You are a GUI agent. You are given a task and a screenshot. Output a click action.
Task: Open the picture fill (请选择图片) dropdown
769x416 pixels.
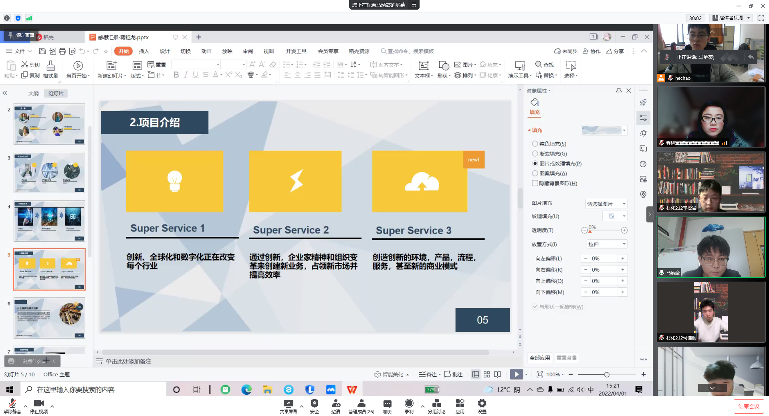(606, 204)
